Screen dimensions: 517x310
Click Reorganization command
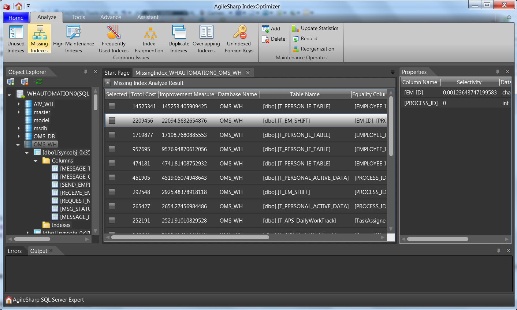coord(313,49)
